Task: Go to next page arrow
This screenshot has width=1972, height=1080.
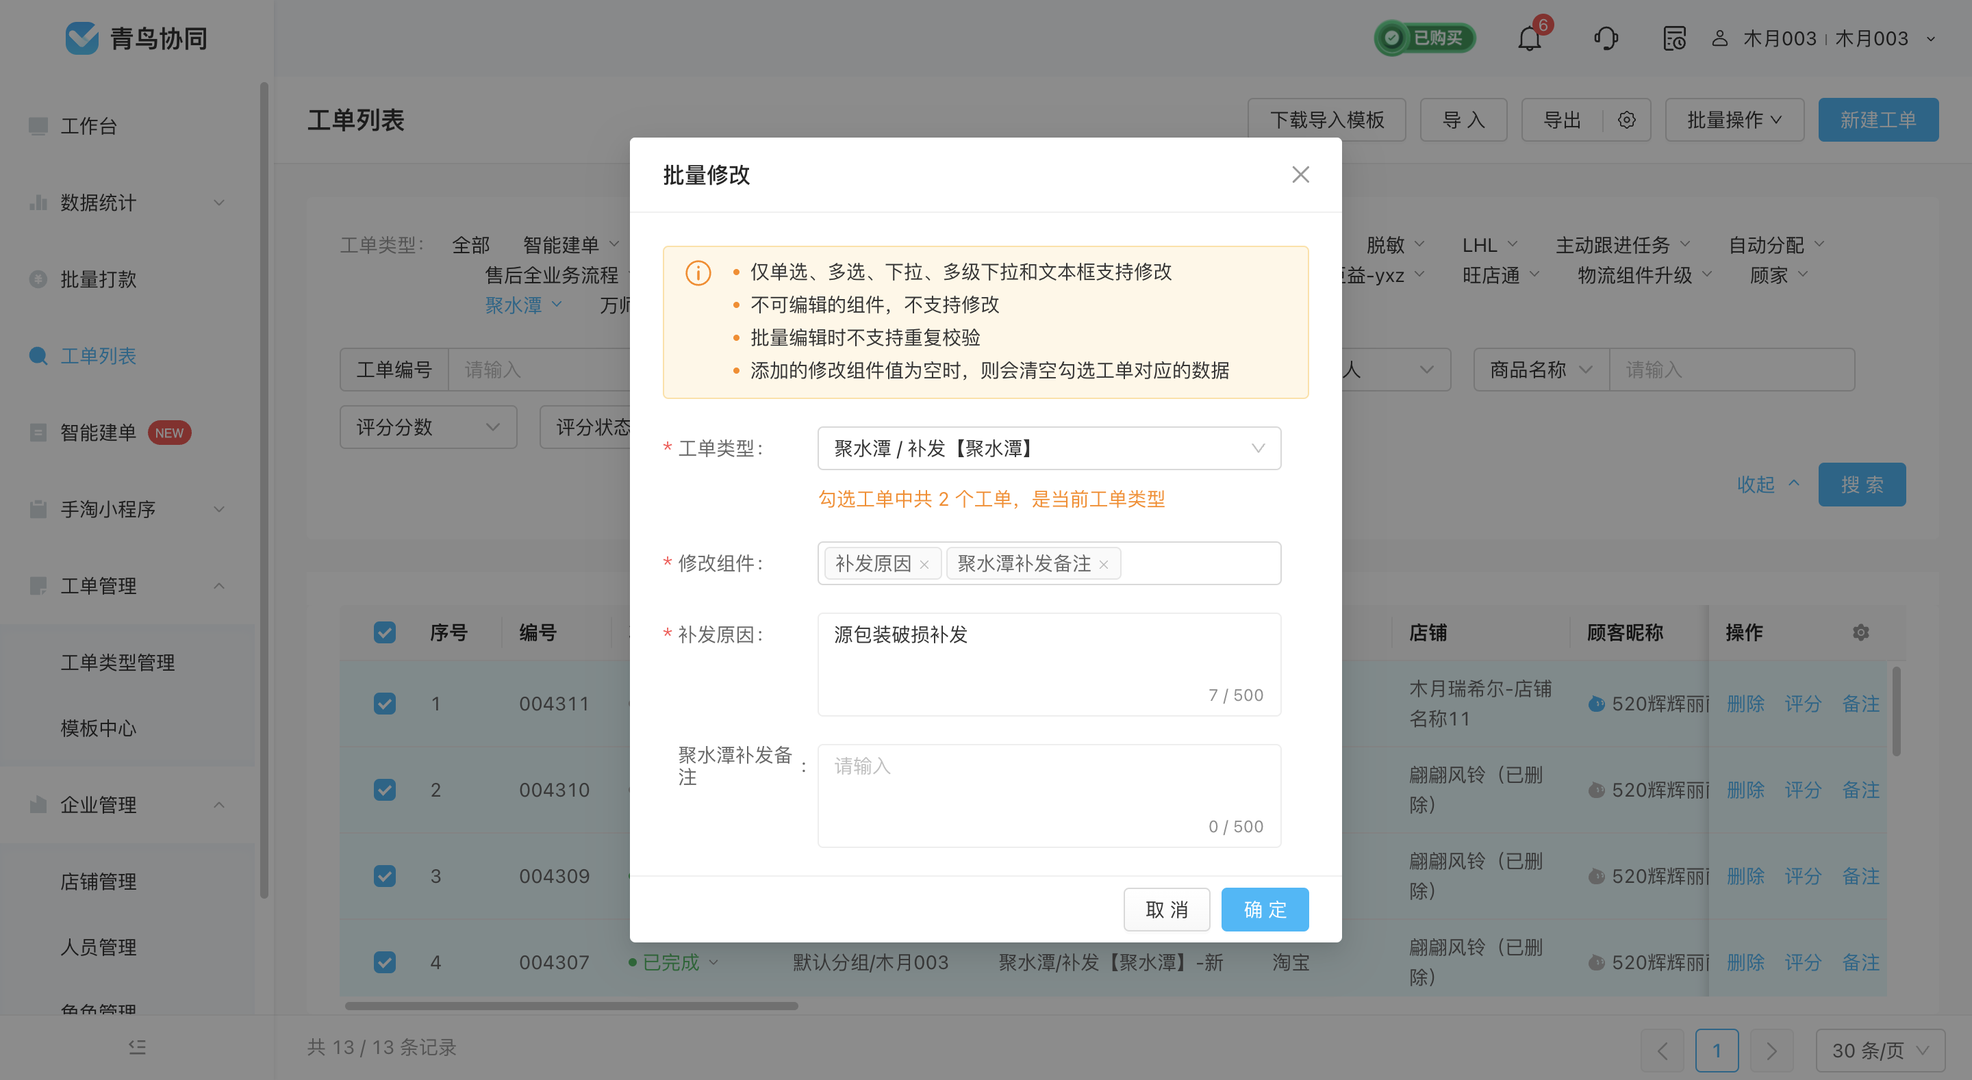Action: pos(1771,1051)
